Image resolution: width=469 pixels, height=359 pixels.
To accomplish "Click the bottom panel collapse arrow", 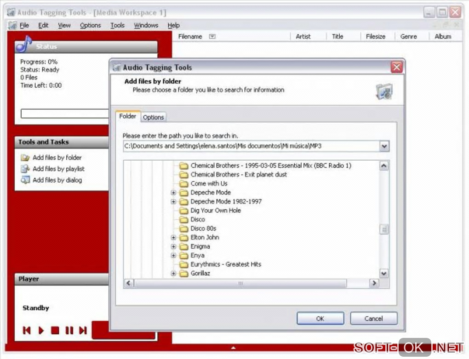I will pyautogui.click(x=233, y=348).
